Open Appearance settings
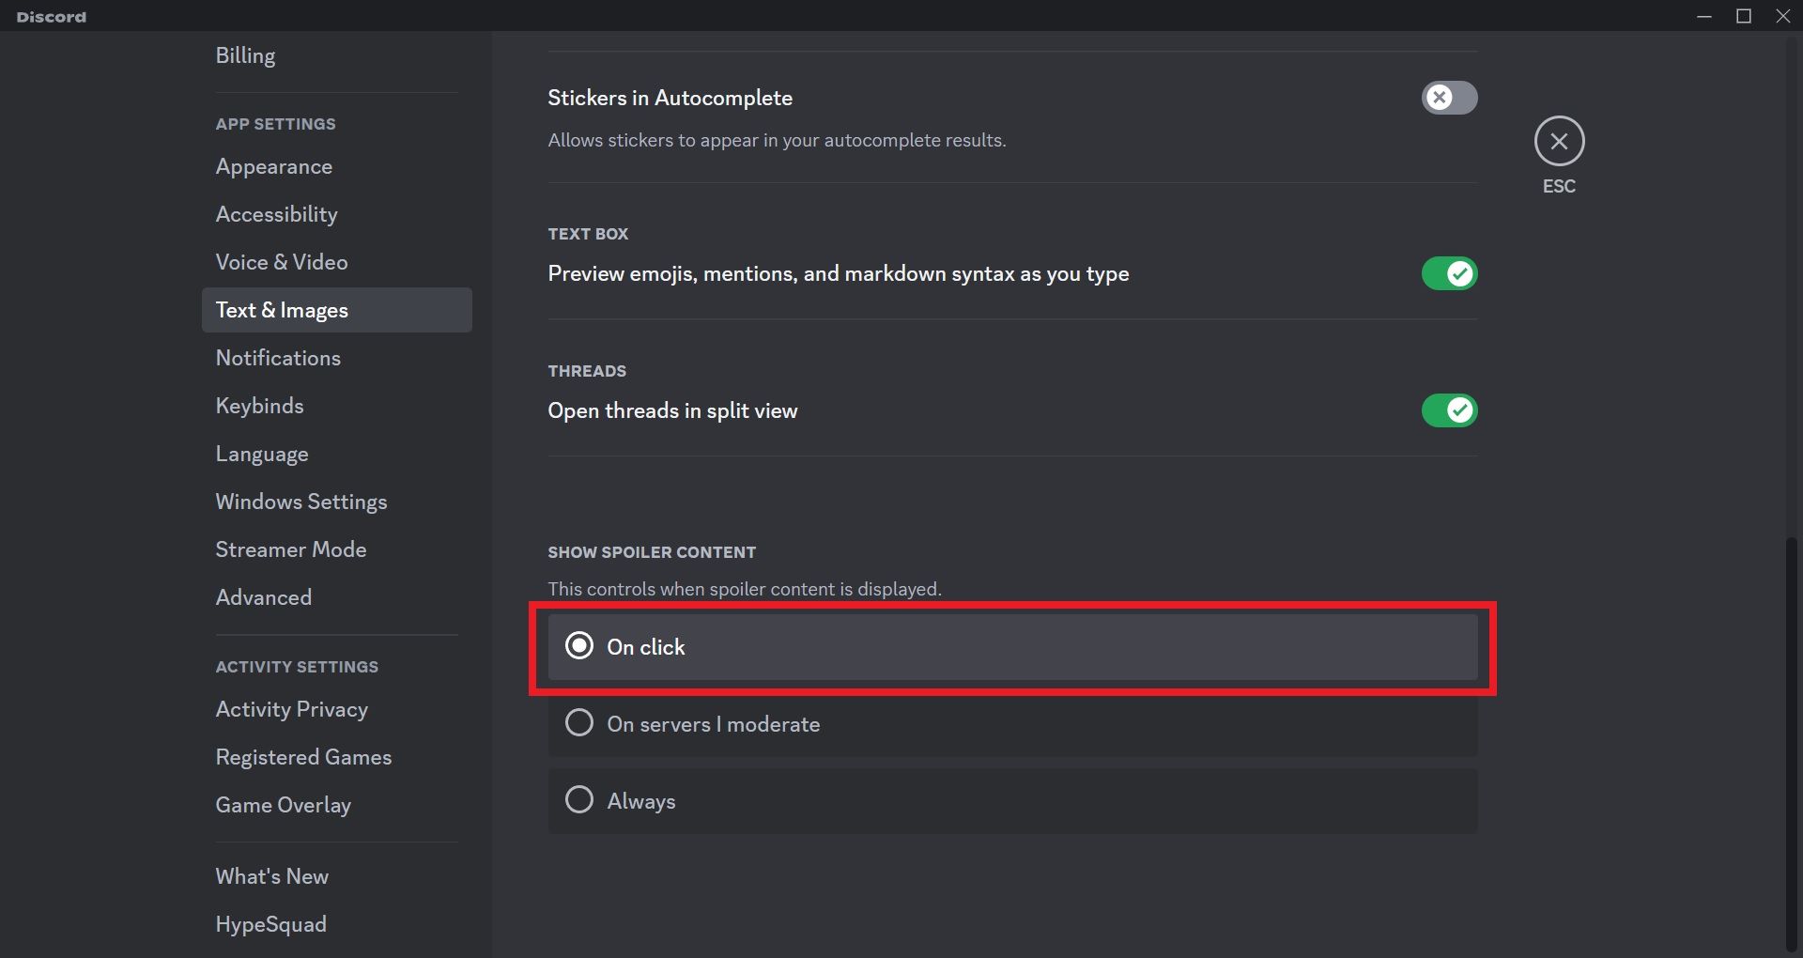 [273, 166]
